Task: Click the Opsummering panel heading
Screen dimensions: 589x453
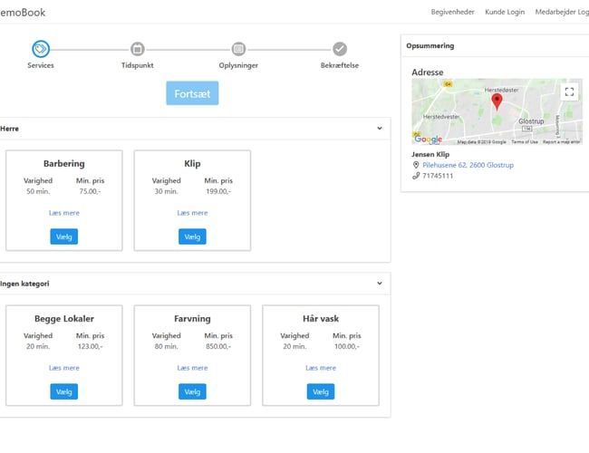Action: 430,46
